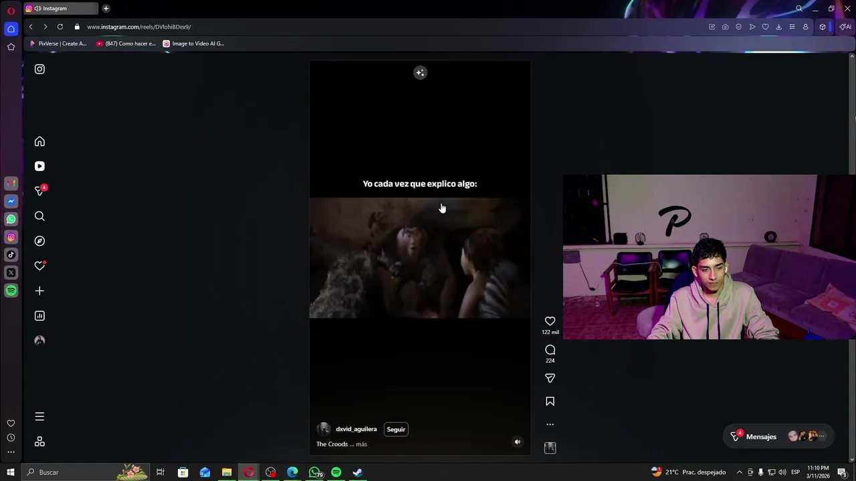Open dxvid_aguilera avatar on reel
The height and width of the screenshot is (481, 856).
click(324, 430)
